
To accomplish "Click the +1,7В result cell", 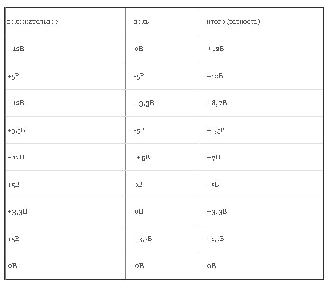I will pyautogui.click(x=215, y=239).
